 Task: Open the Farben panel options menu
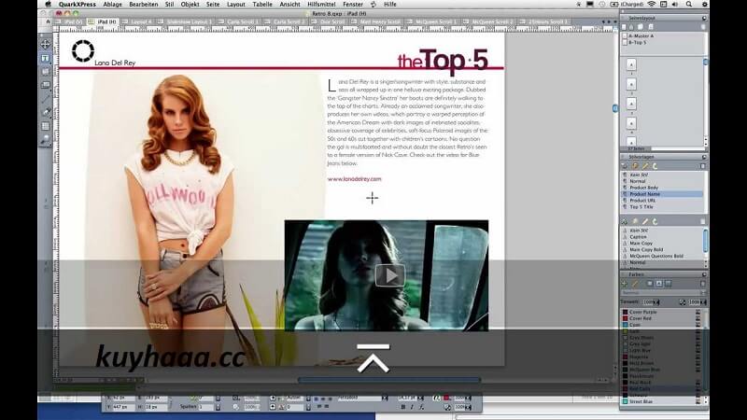704,274
